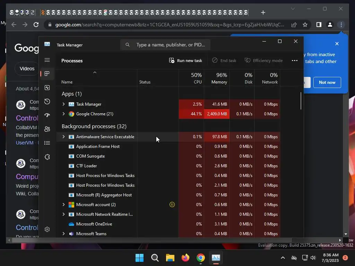Sort processes by Disk column
355x266 pixels.
pyautogui.click(x=242, y=78)
